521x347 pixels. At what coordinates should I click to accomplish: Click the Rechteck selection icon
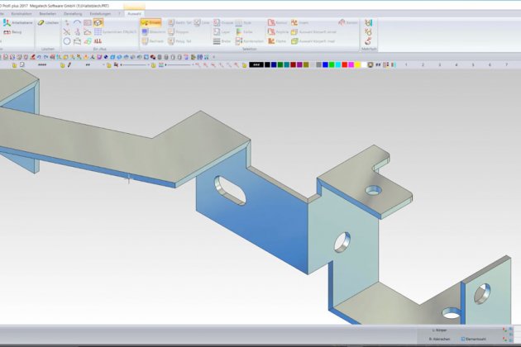[152, 40]
